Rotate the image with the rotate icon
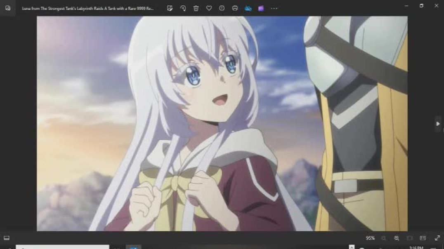Image resolution: width=444 pixels, height=249 pixels. click(x=183, y=8)
